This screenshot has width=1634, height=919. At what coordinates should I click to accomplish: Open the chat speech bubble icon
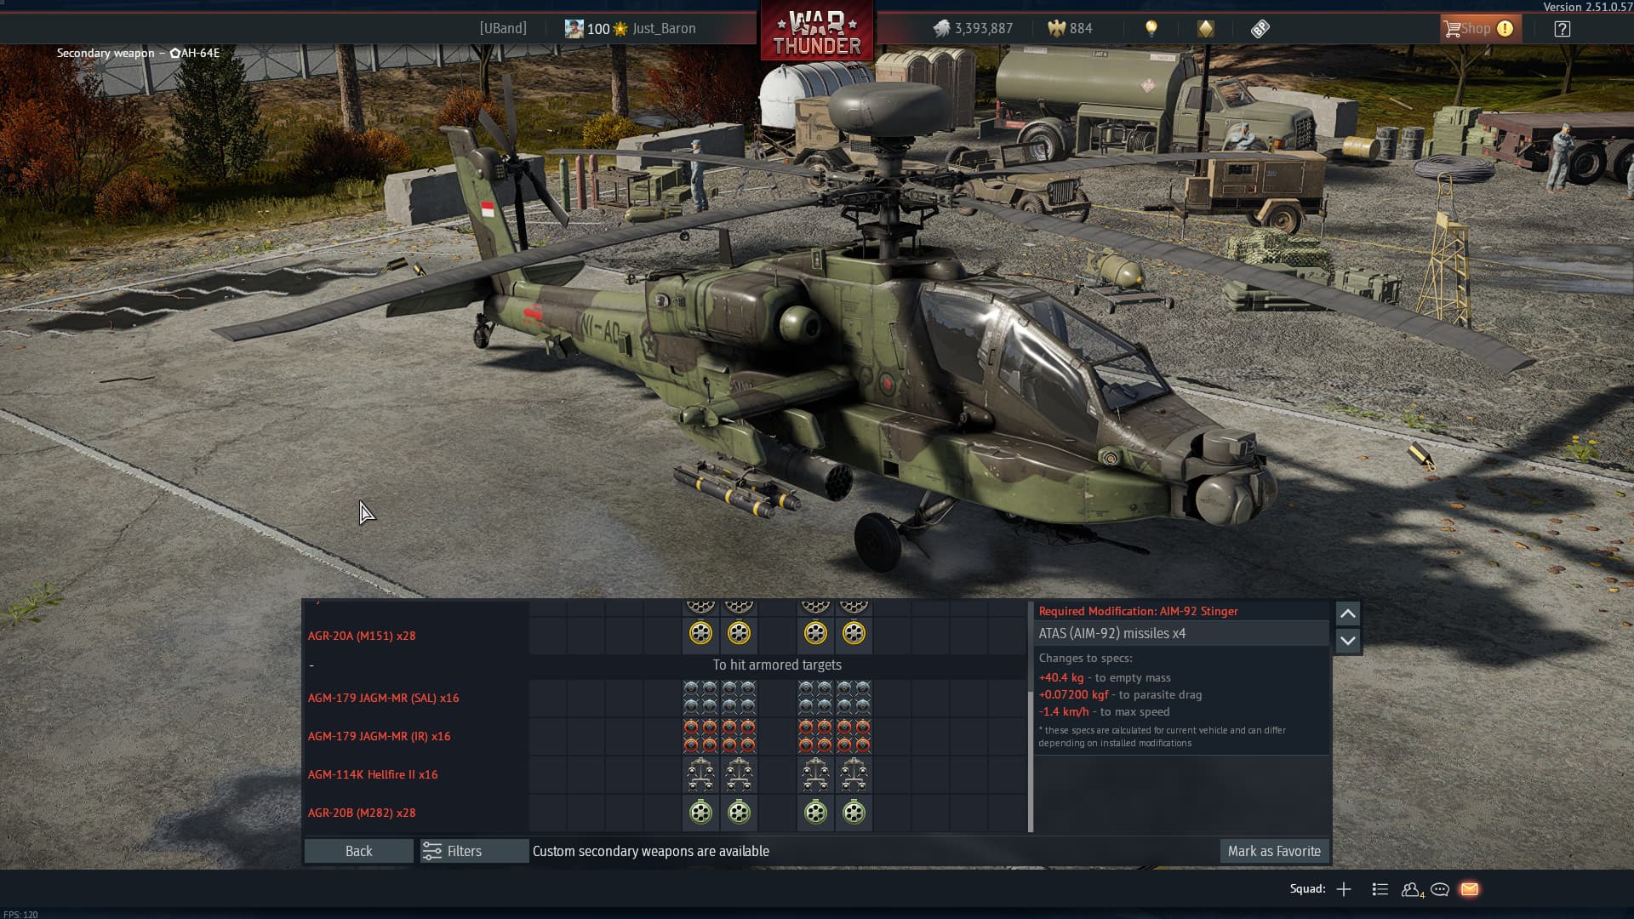(x=1440, y=889)
